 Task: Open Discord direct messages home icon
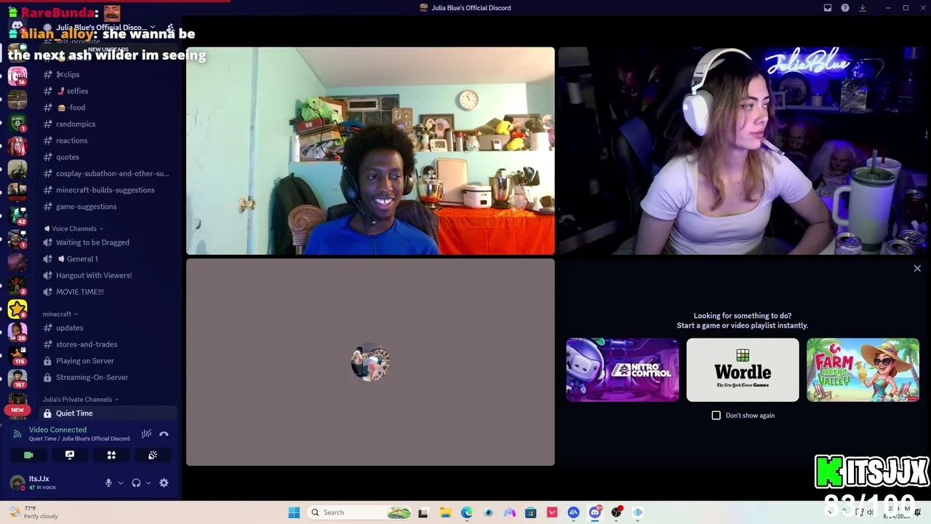point(17,25)
